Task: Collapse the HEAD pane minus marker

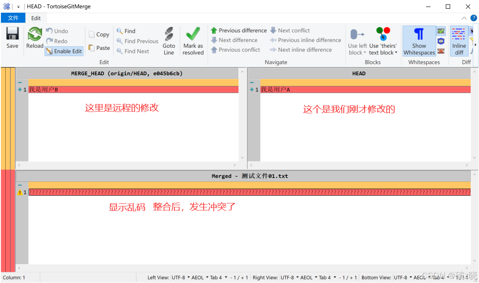Action: point(252,83)
